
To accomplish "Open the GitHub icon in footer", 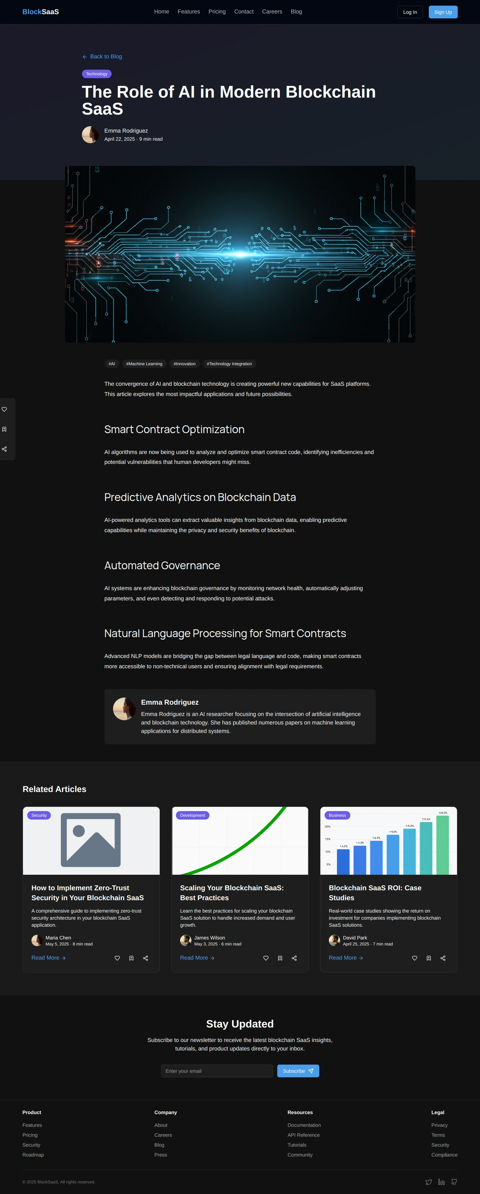I will pos(454,1182).
